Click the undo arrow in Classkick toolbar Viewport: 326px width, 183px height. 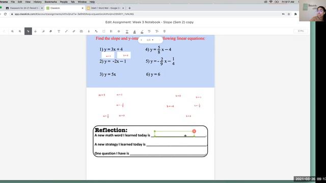[x=4, y=32]
